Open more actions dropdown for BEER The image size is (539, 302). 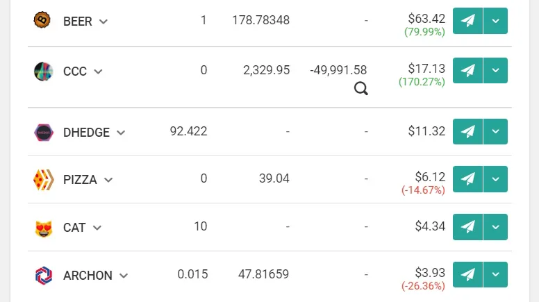[495, 21]
